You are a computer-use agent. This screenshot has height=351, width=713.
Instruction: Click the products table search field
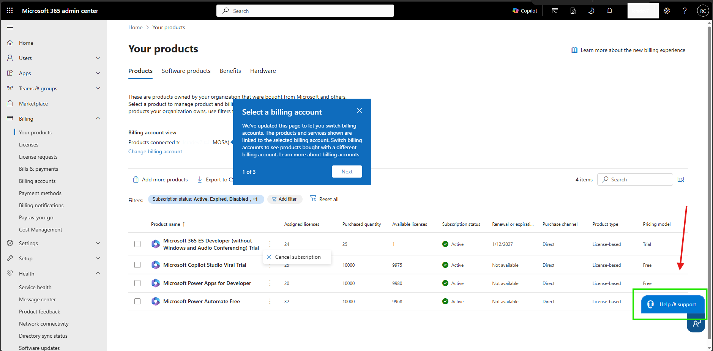coord(635,179)
